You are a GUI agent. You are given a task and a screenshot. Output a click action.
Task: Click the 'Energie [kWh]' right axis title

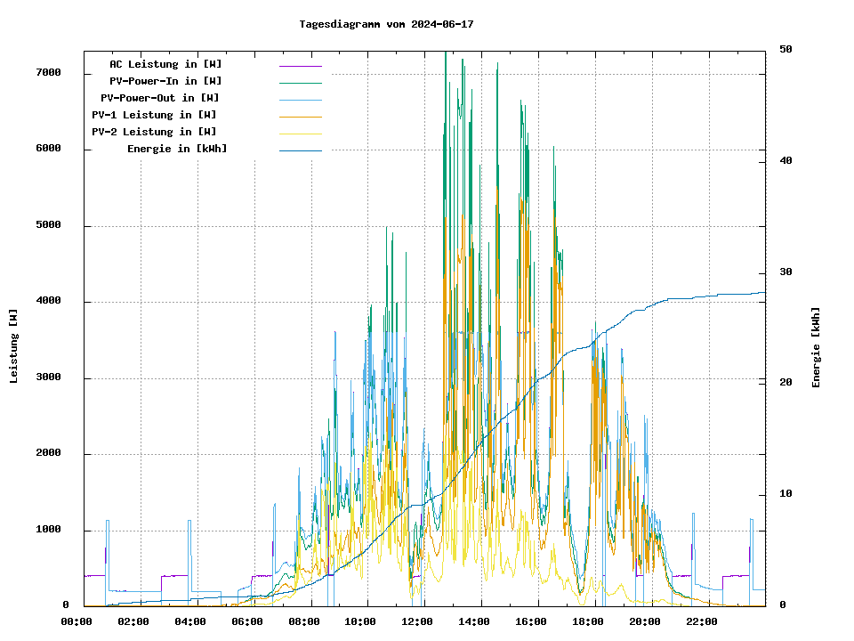click(816, 347)
